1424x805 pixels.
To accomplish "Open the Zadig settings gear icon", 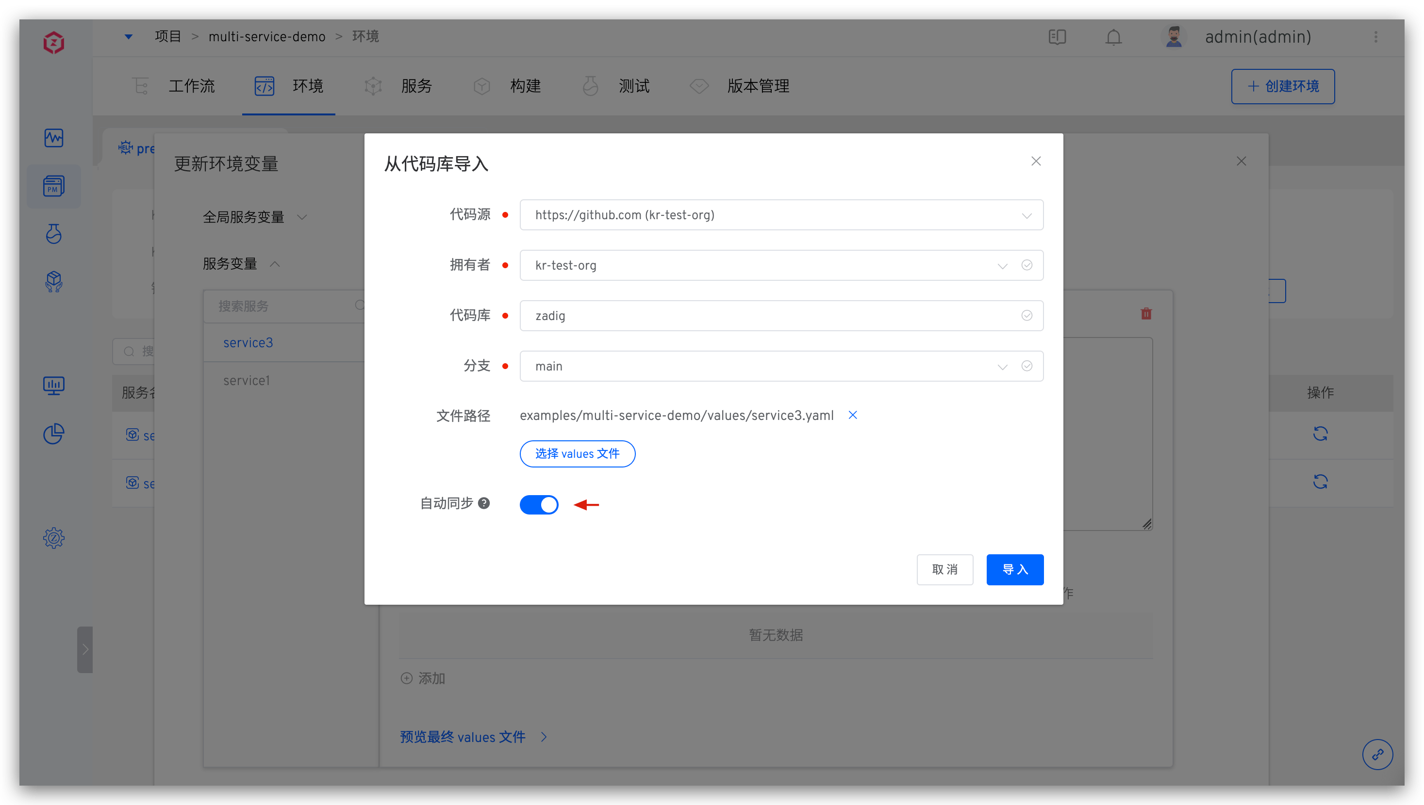I will point(54,537).
